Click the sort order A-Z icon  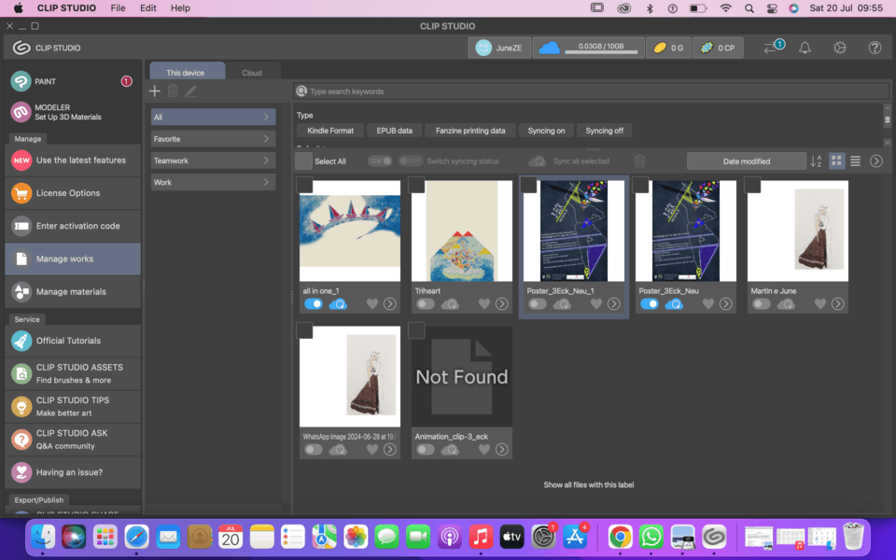tap(816, 161)
